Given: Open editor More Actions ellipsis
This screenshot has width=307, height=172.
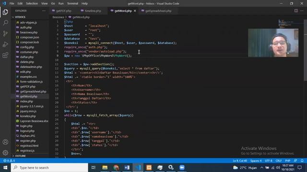Looking at the screenshot, I should (x=302, y=11).
